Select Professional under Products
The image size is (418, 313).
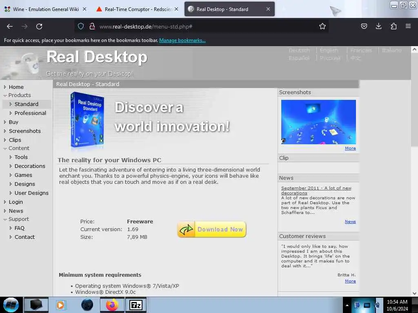[30, 113]
